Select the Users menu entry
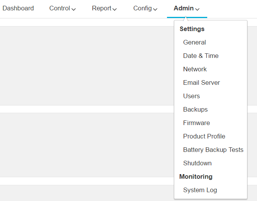The width and height of the screenshot is (257, 201). (x=192, y=96)
